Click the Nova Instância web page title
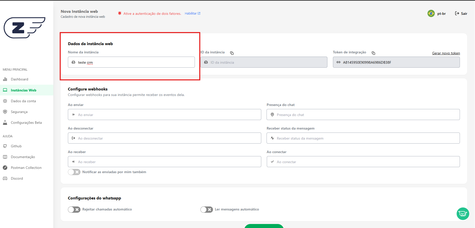 [x=79, y=11]
